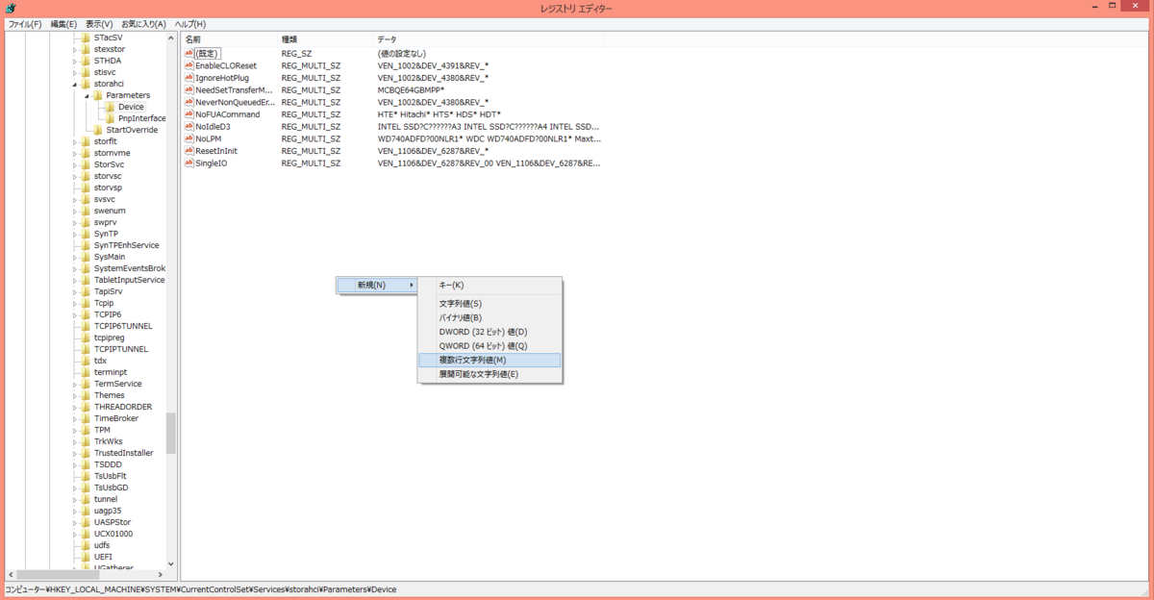The height and width of the screenshot is (600, 1154).
Task: Click the Tcpip folder icon
Action: coord(86,303)
